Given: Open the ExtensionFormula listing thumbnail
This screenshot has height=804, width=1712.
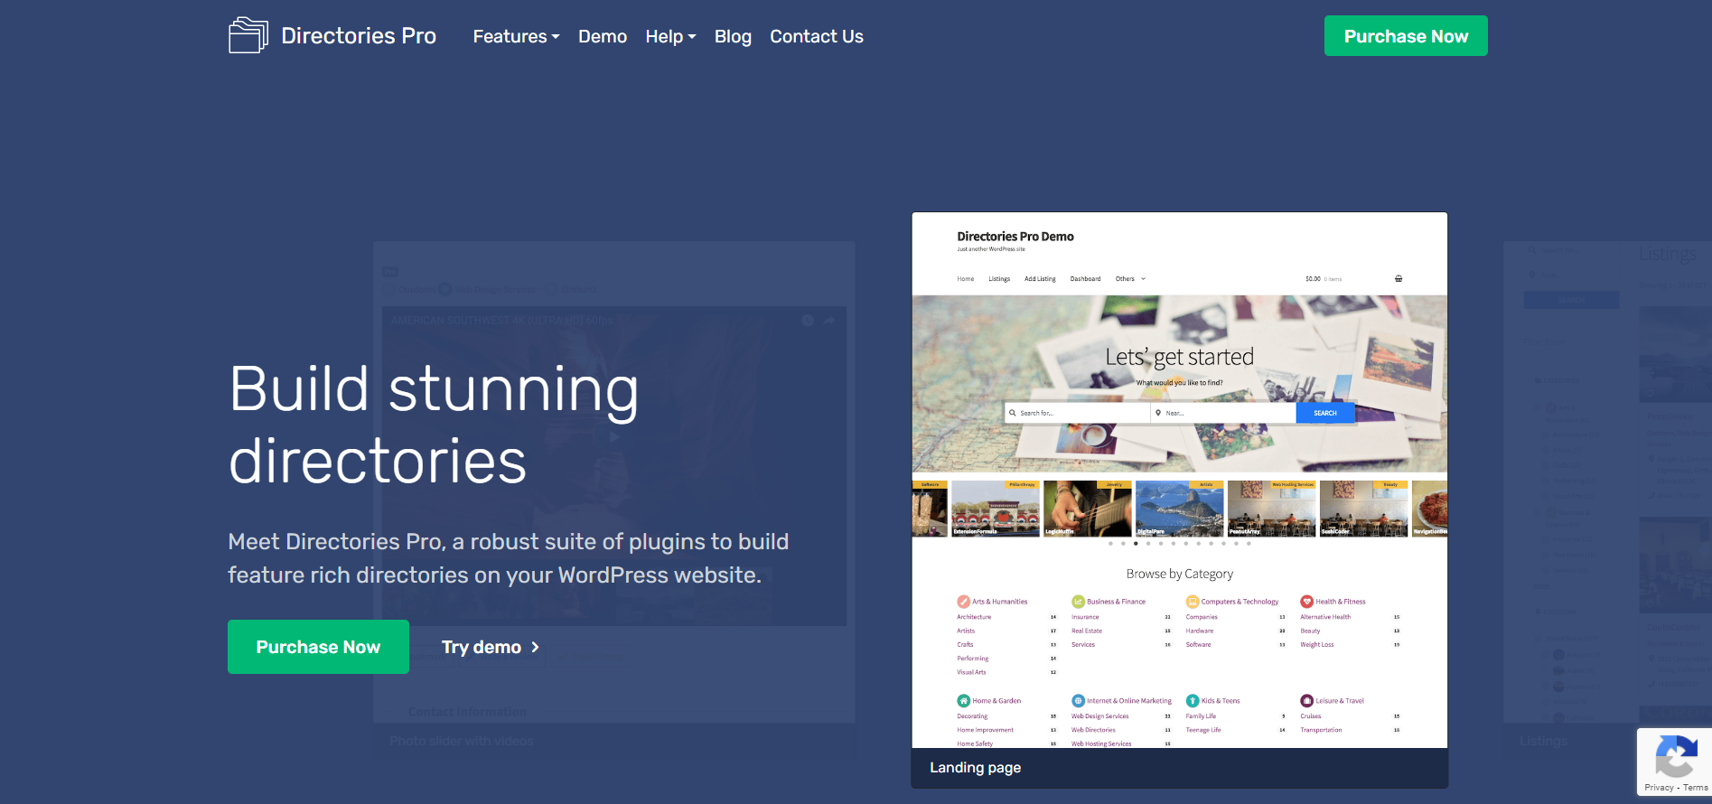Looking at the screenshot, I should (996, 509).
